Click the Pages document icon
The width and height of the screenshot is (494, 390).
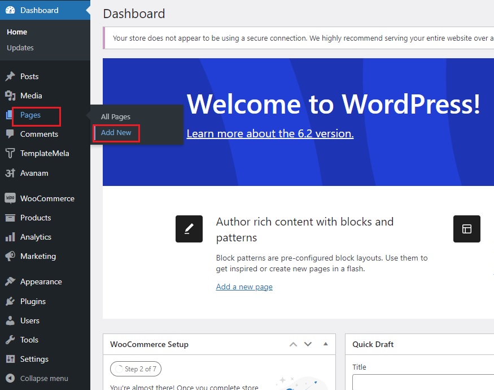click(9, 115)
